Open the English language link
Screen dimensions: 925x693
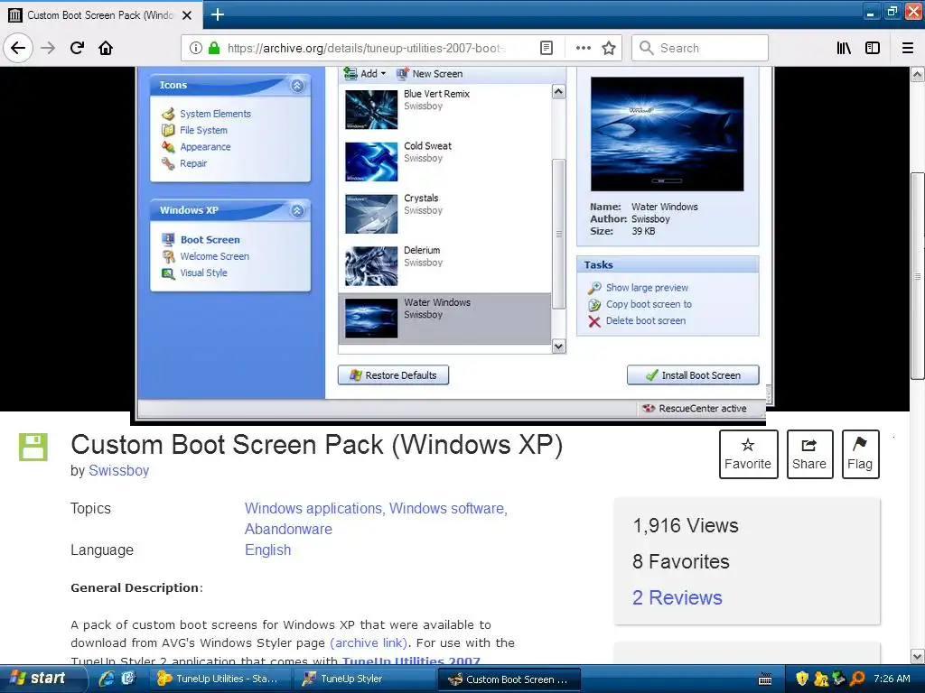[x=267, y=550]
